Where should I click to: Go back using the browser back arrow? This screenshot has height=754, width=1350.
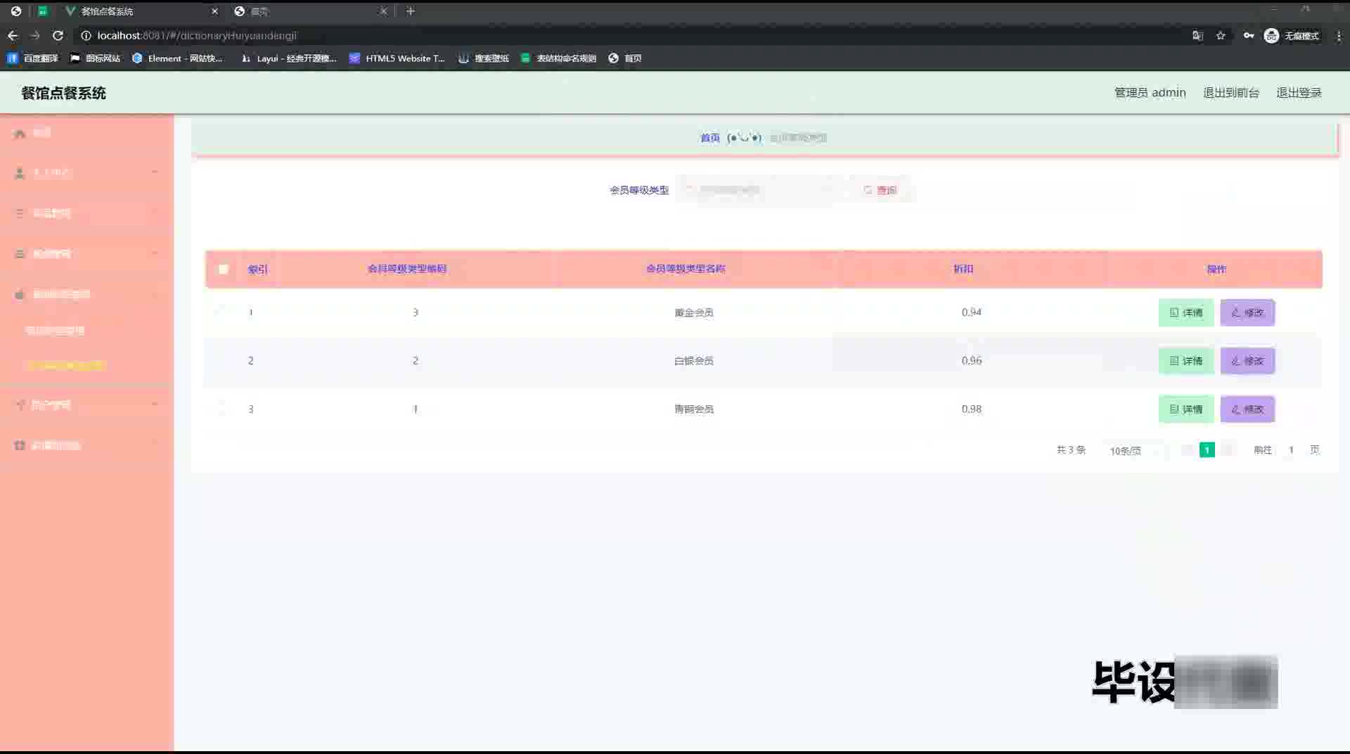[x=13, y=35]
